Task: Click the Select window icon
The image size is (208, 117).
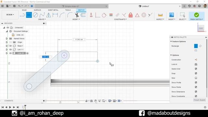Action: pyautogui.click(x=182, y=15)
